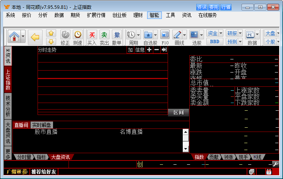The image size is (283, 179).
Task: Click the calendar icon in status bar
Action: (269, 172)
